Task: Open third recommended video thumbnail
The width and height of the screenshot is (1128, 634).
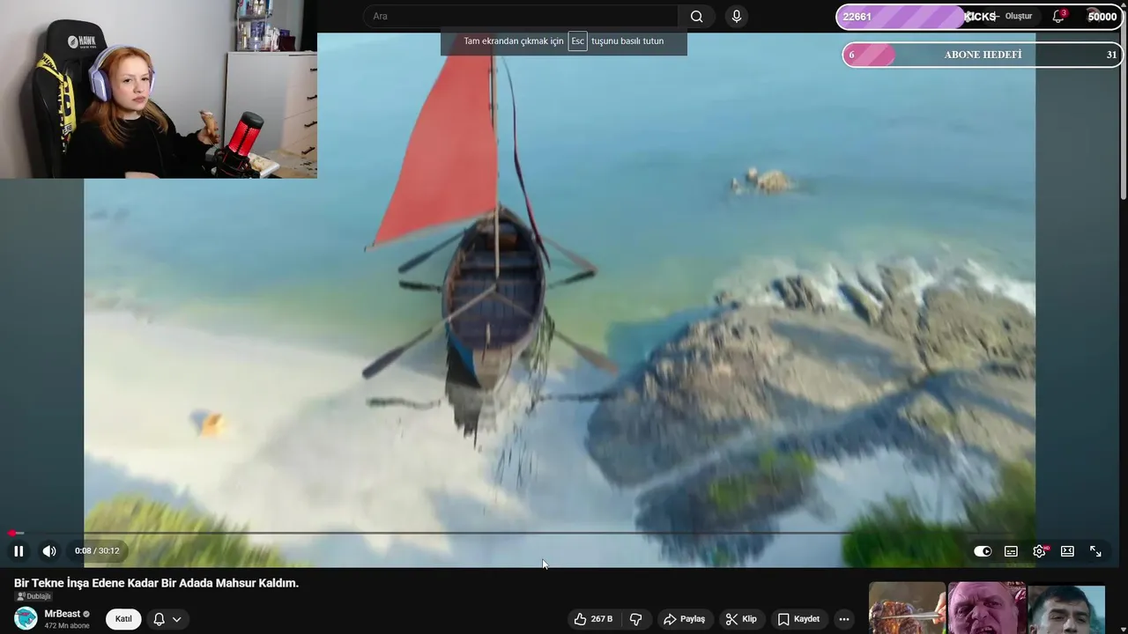Action: click(1066, 609)
